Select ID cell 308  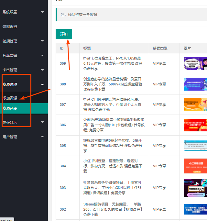[63, 84]
